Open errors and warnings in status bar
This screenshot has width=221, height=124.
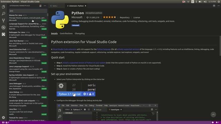[x=6, y=123]
